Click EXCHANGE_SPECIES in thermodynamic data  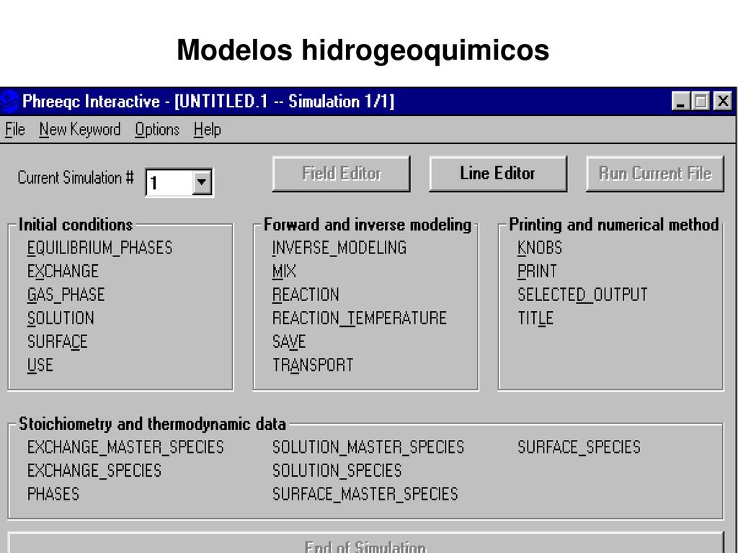(x=94, y=471)
